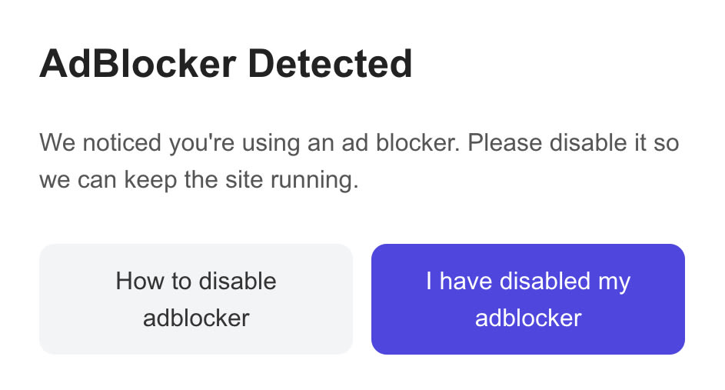The width and height of the screenshot is (725, 390).
Task: Select the light gray help button
Action: (x=196, y=299)
